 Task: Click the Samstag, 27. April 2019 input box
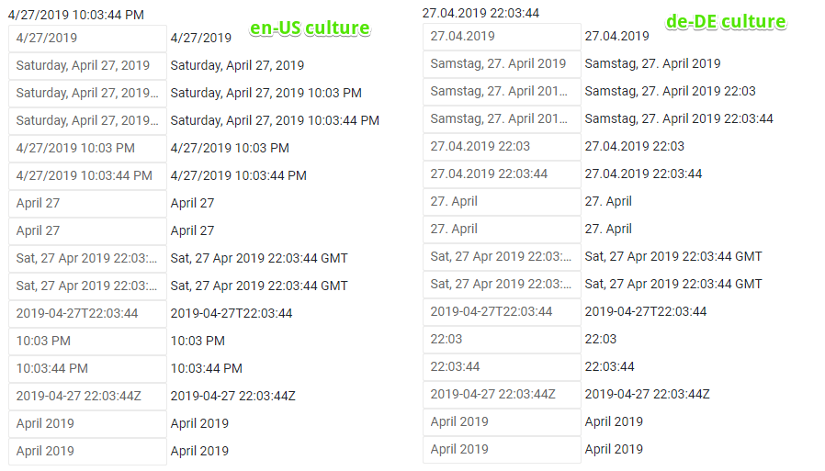coord(502,64)
